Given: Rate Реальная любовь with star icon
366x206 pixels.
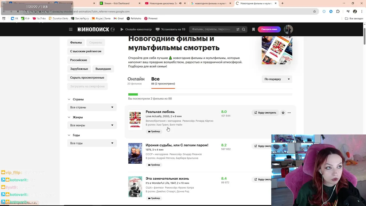Looking at the screenshot, I should [283, 113].
